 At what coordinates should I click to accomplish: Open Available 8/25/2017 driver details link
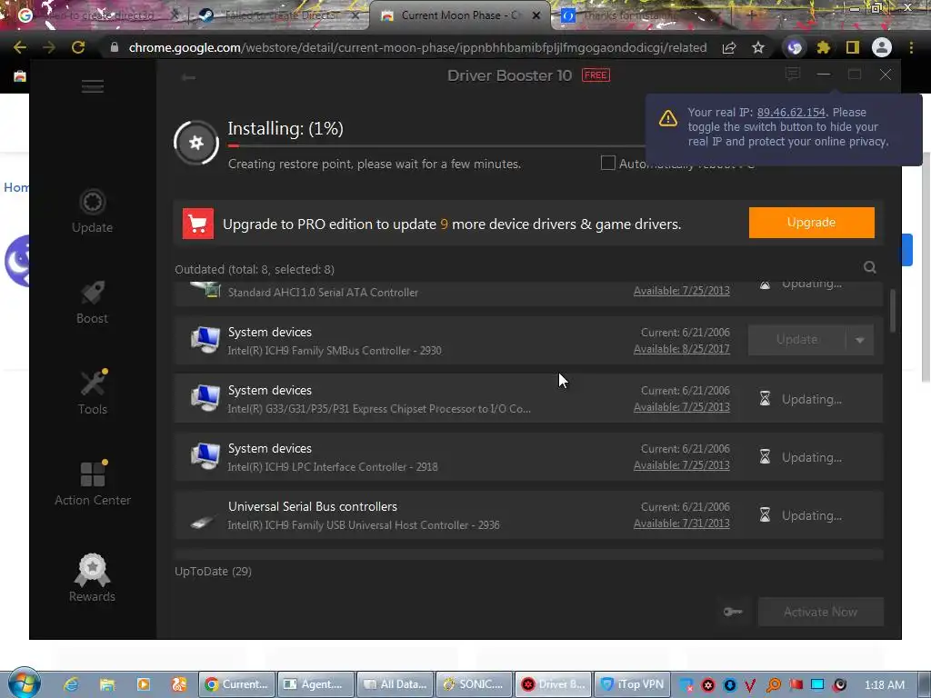pyautogui.click(x=682, y=349)
